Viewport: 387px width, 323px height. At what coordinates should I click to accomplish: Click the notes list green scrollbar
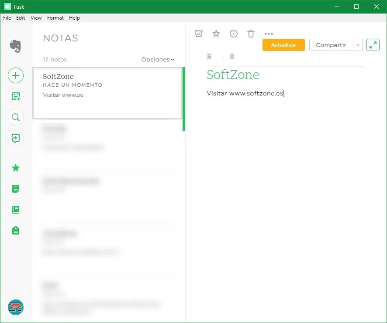point(183,99)
